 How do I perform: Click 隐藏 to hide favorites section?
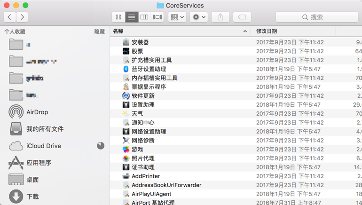[x=99, y=32]
